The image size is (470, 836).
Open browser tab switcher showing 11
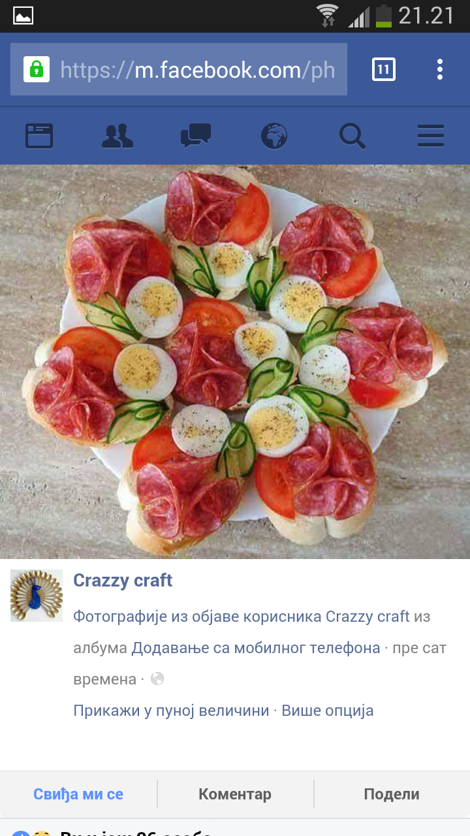click(x=384, y=69)
